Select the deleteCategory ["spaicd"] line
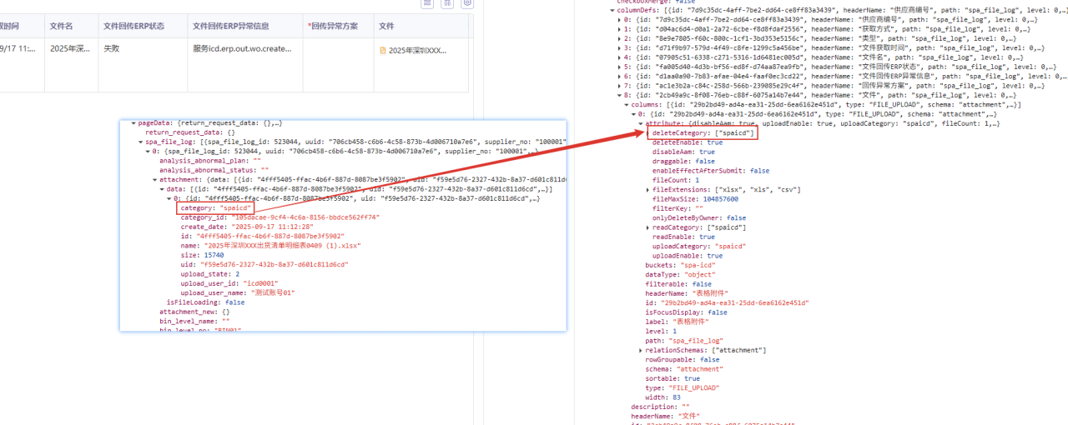The image size is (1068, 425). (703, 132)
